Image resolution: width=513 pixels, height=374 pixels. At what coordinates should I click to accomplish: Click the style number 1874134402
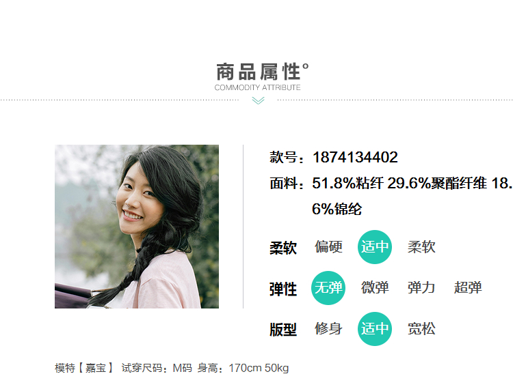pyautogui.click(x=355, y=157)
